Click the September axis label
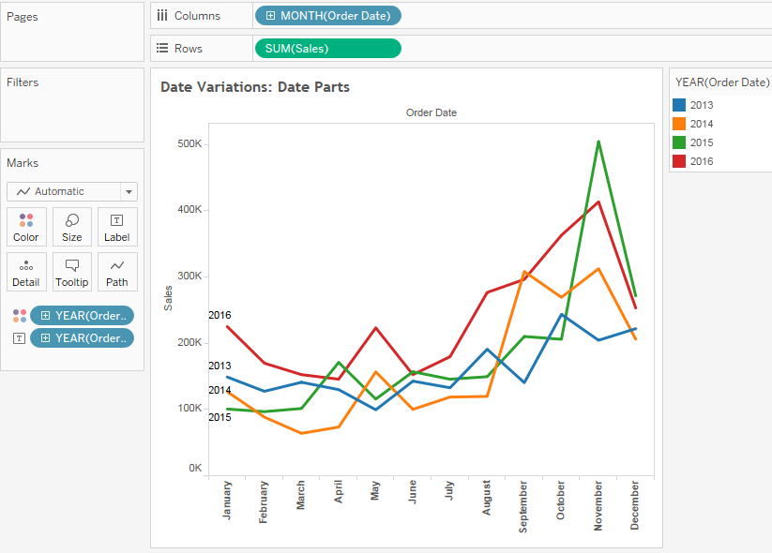 pyautogui.click(x=523, y=507)
